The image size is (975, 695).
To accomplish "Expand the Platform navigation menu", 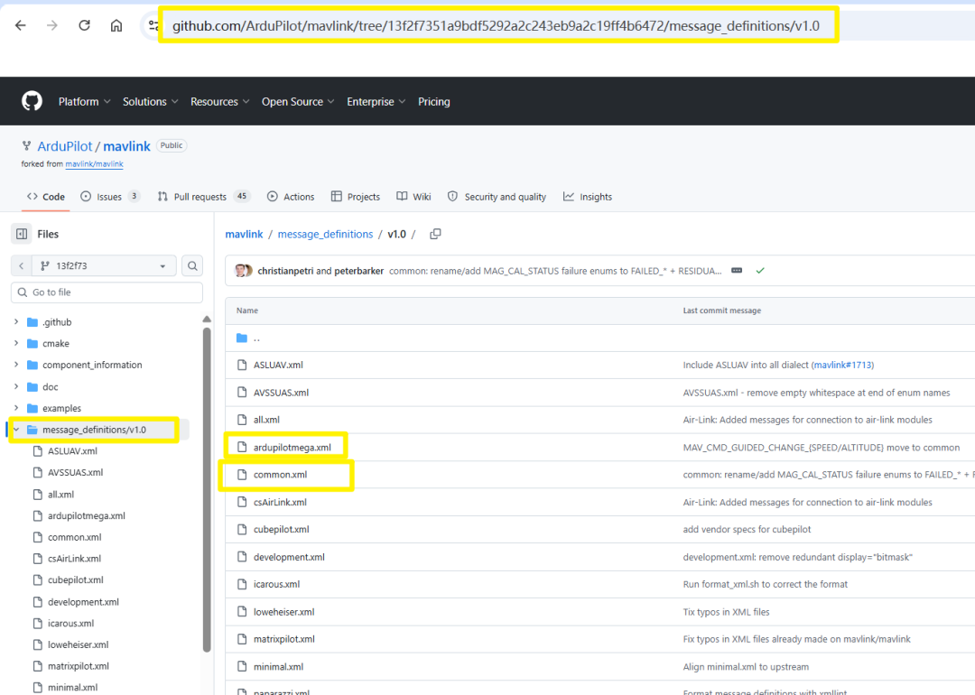I will pos(84,101).
